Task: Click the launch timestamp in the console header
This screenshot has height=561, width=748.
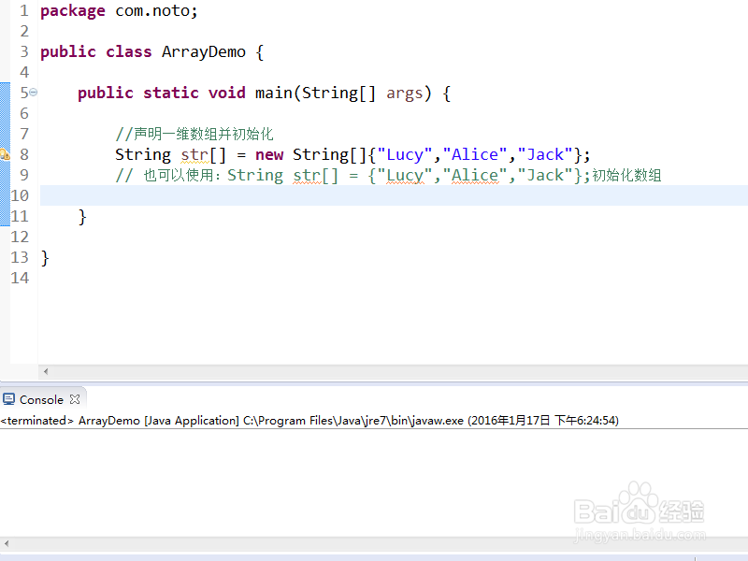Action: pyautogui.click(x=543, y=420)
